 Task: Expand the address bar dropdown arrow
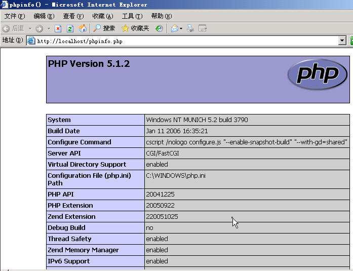(x=342, y=41)
